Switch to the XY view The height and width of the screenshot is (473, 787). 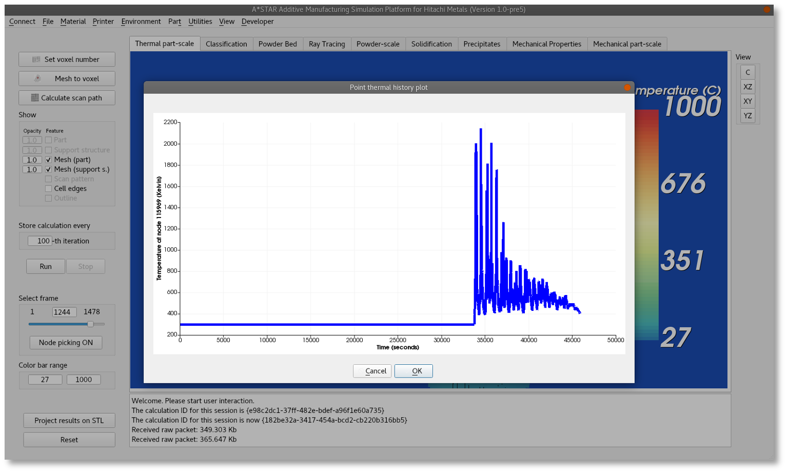747,101
